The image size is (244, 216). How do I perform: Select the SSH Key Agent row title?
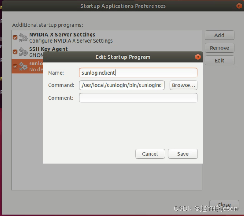coord(48,49)
